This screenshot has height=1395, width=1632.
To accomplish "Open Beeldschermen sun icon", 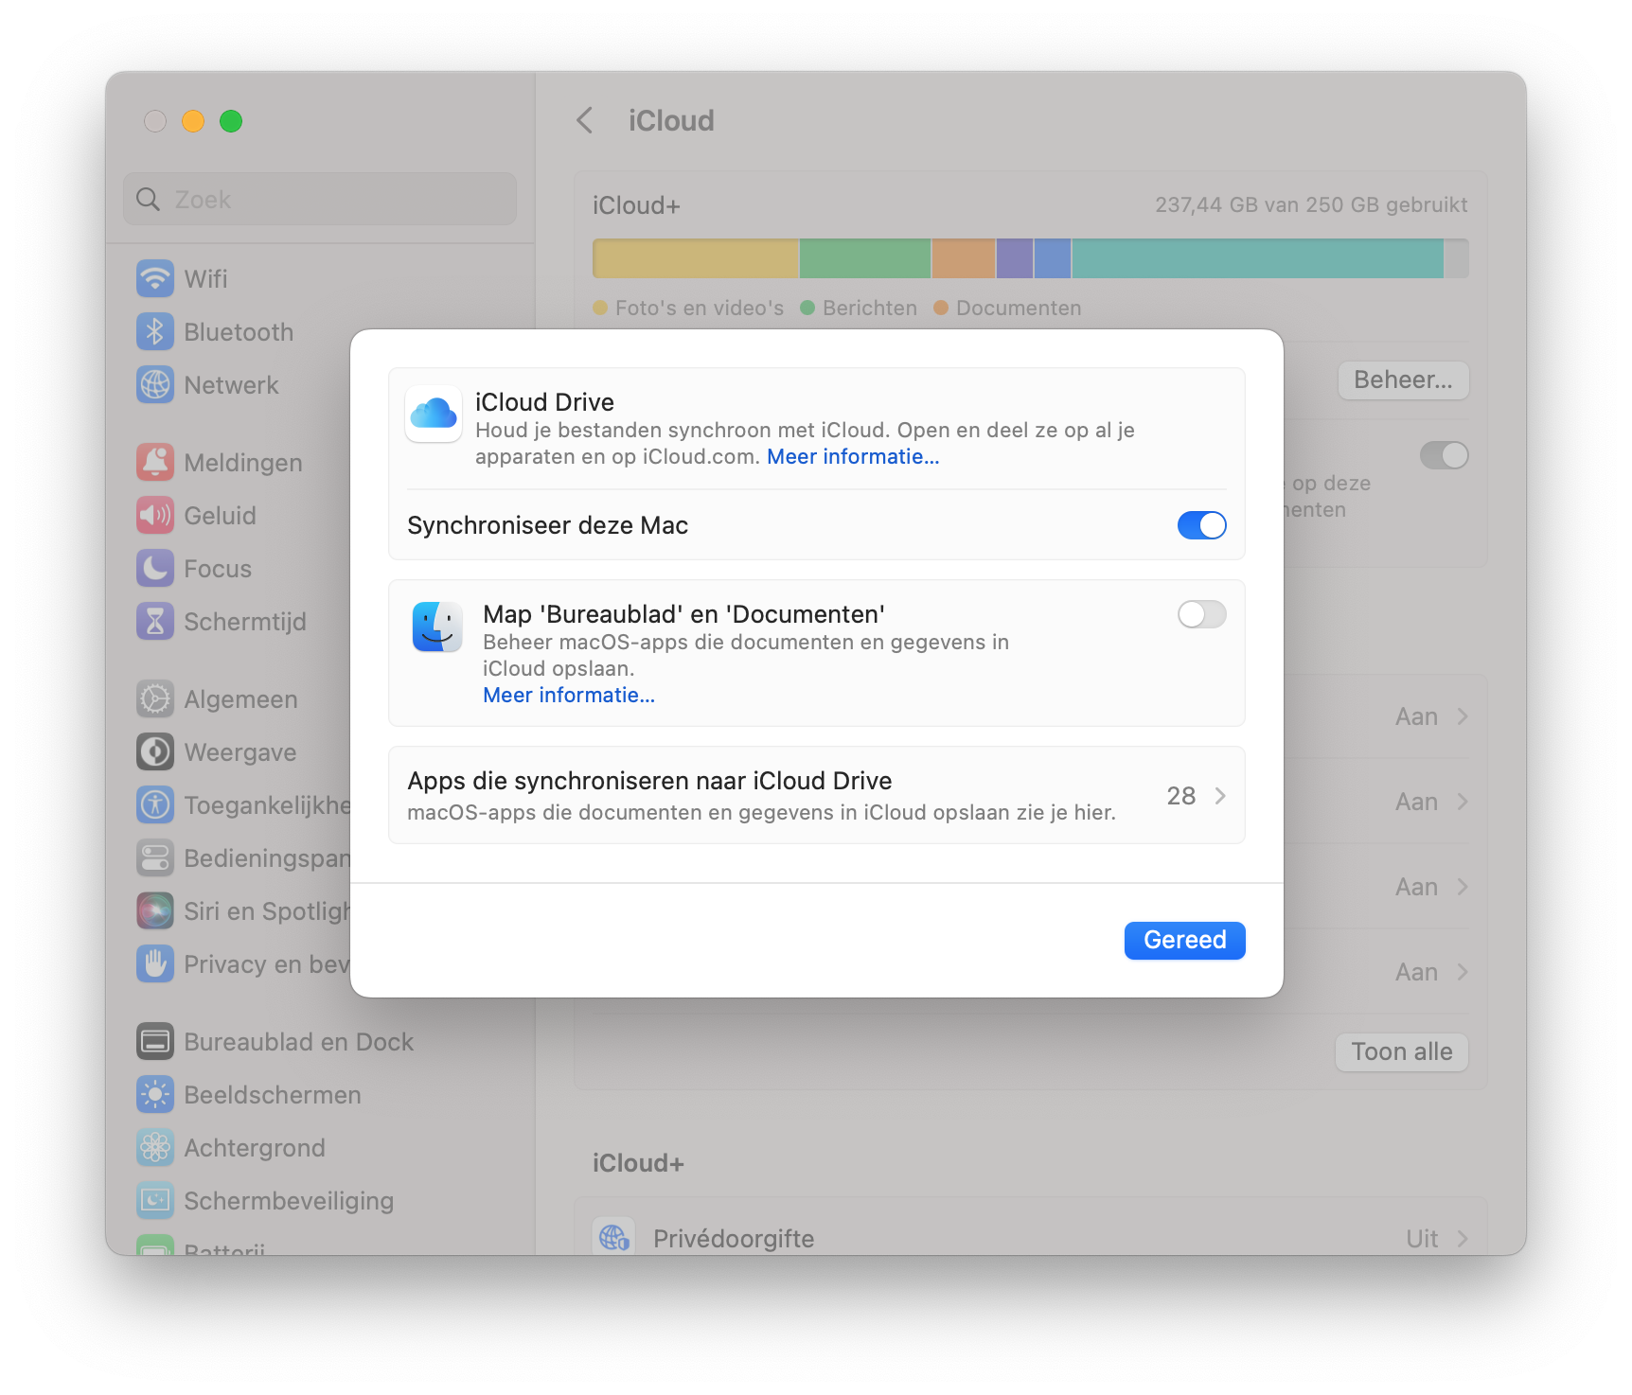I will coord(155,1094).
